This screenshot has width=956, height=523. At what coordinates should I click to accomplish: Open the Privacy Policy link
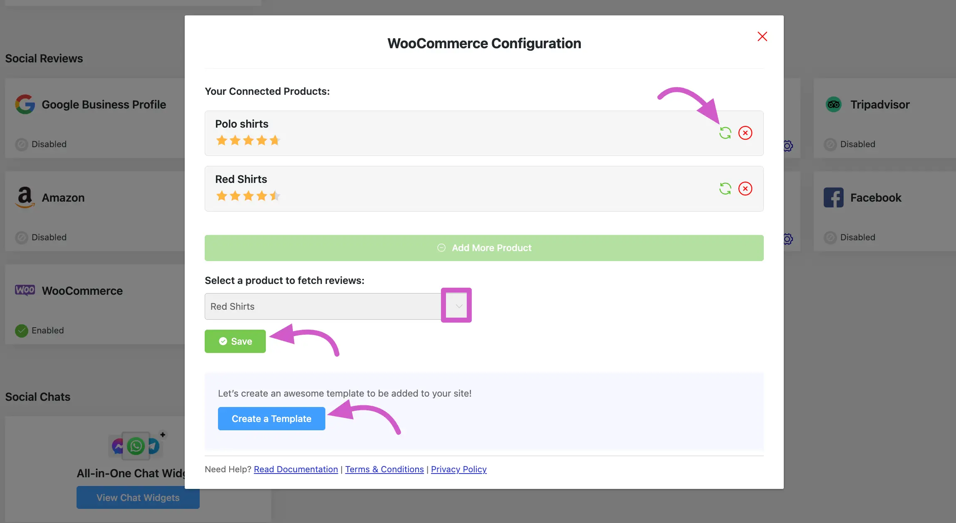(x=458, y=469)
